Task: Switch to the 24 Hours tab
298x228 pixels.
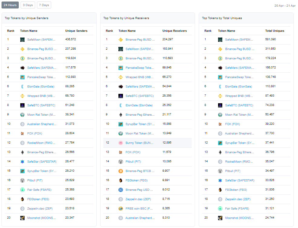Action: pos(10,5)
